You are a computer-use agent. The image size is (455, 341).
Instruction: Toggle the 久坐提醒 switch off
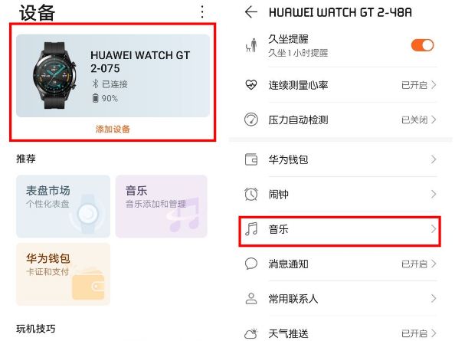422,45
